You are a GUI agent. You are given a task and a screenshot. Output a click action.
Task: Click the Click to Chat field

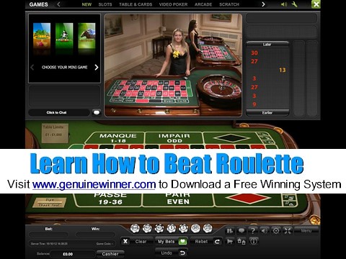coord(59,112)
